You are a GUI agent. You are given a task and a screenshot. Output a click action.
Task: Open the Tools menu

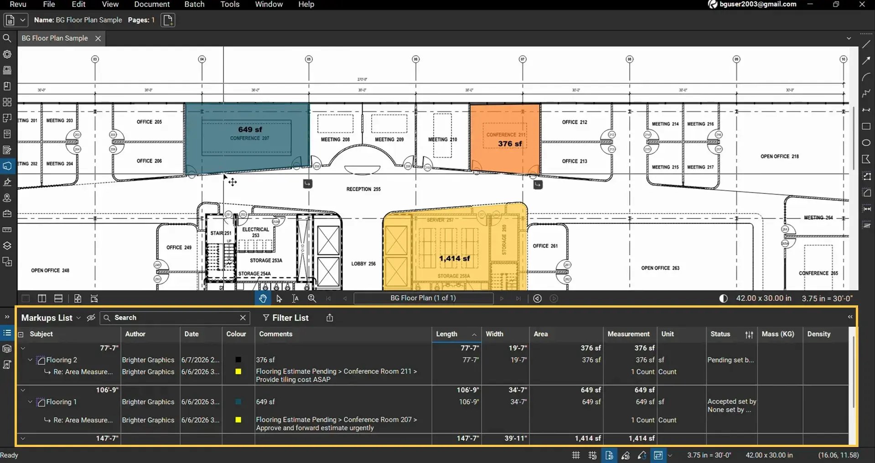(230, 4)
